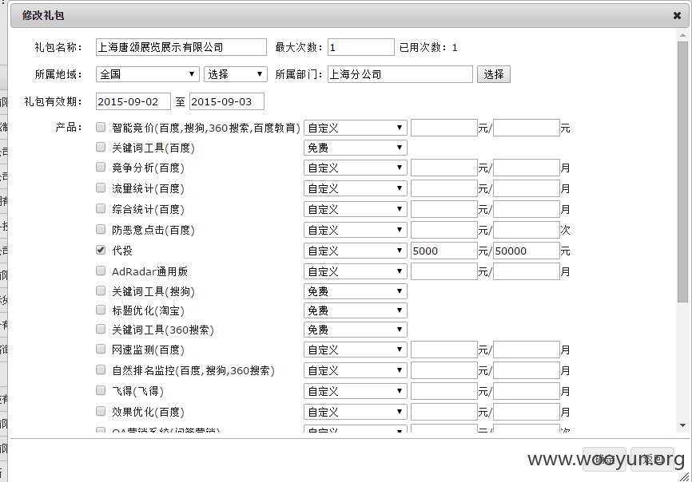Click end date field 2015-09-03
692x482 pixels.
[x=226, y=101]
